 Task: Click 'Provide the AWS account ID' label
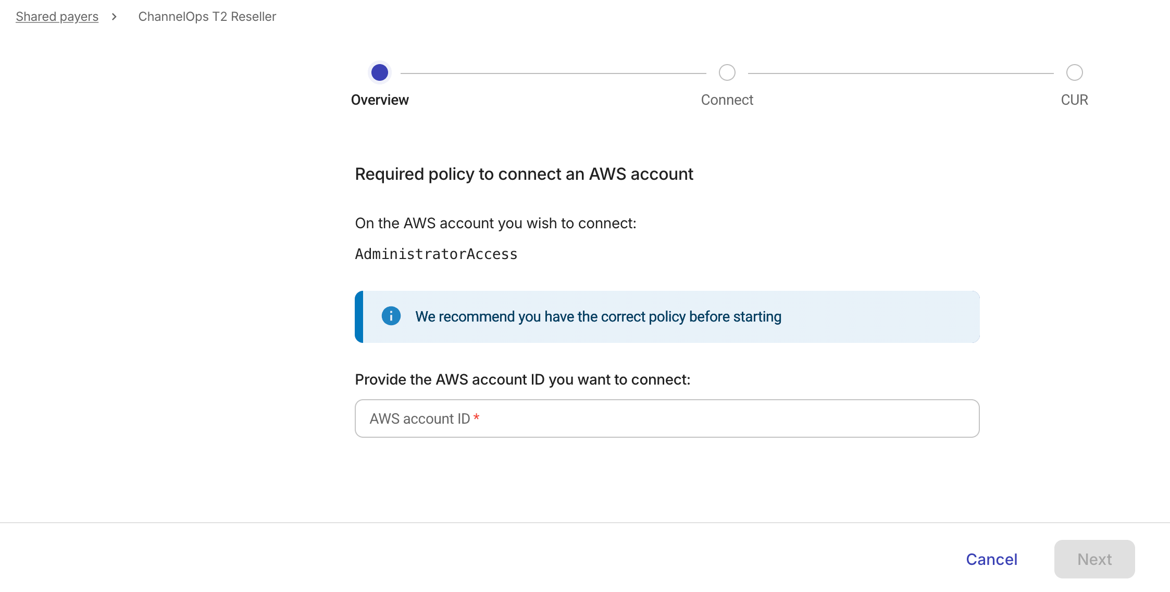point(522,379)
